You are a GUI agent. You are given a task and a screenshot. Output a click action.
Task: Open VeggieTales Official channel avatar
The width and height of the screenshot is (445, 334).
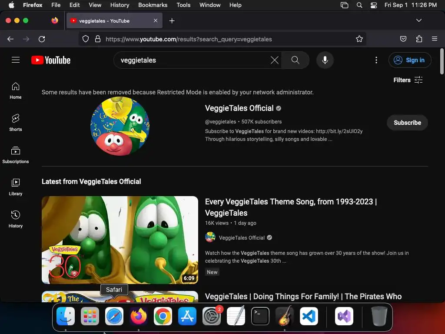pyautogui.click(x=120, y=126)
